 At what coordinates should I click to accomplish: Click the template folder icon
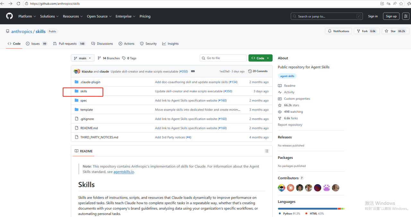pos(76,110)
